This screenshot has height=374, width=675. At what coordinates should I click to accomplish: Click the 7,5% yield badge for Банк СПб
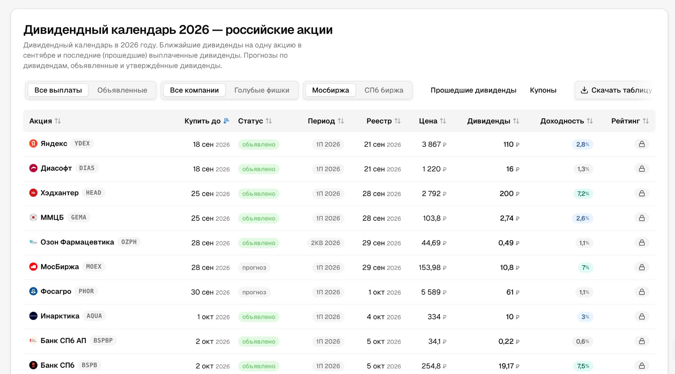point(583,366)
